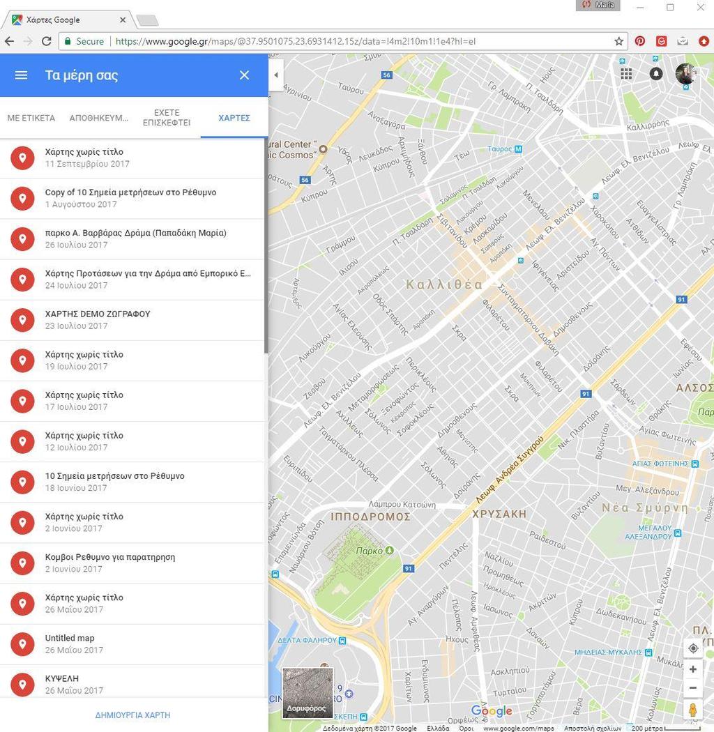The height and width of the screenshot is (732, 714).
Task: Click ΜΕΓΑΛΟΥ ΑΛΕΞΑΝΔΡΟΥ tram stop icon
Action: pos(678,533)
